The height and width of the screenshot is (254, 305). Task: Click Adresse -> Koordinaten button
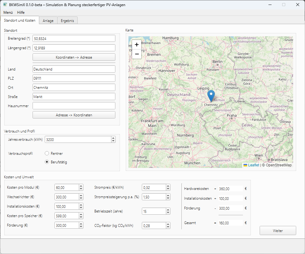click(74, 115)
